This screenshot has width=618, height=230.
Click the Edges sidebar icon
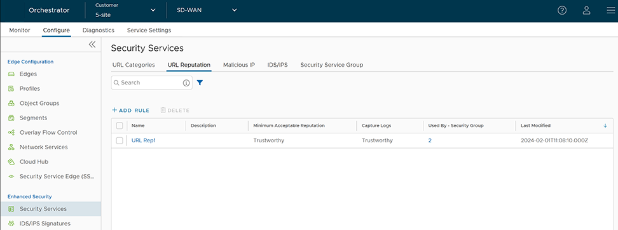11,74
